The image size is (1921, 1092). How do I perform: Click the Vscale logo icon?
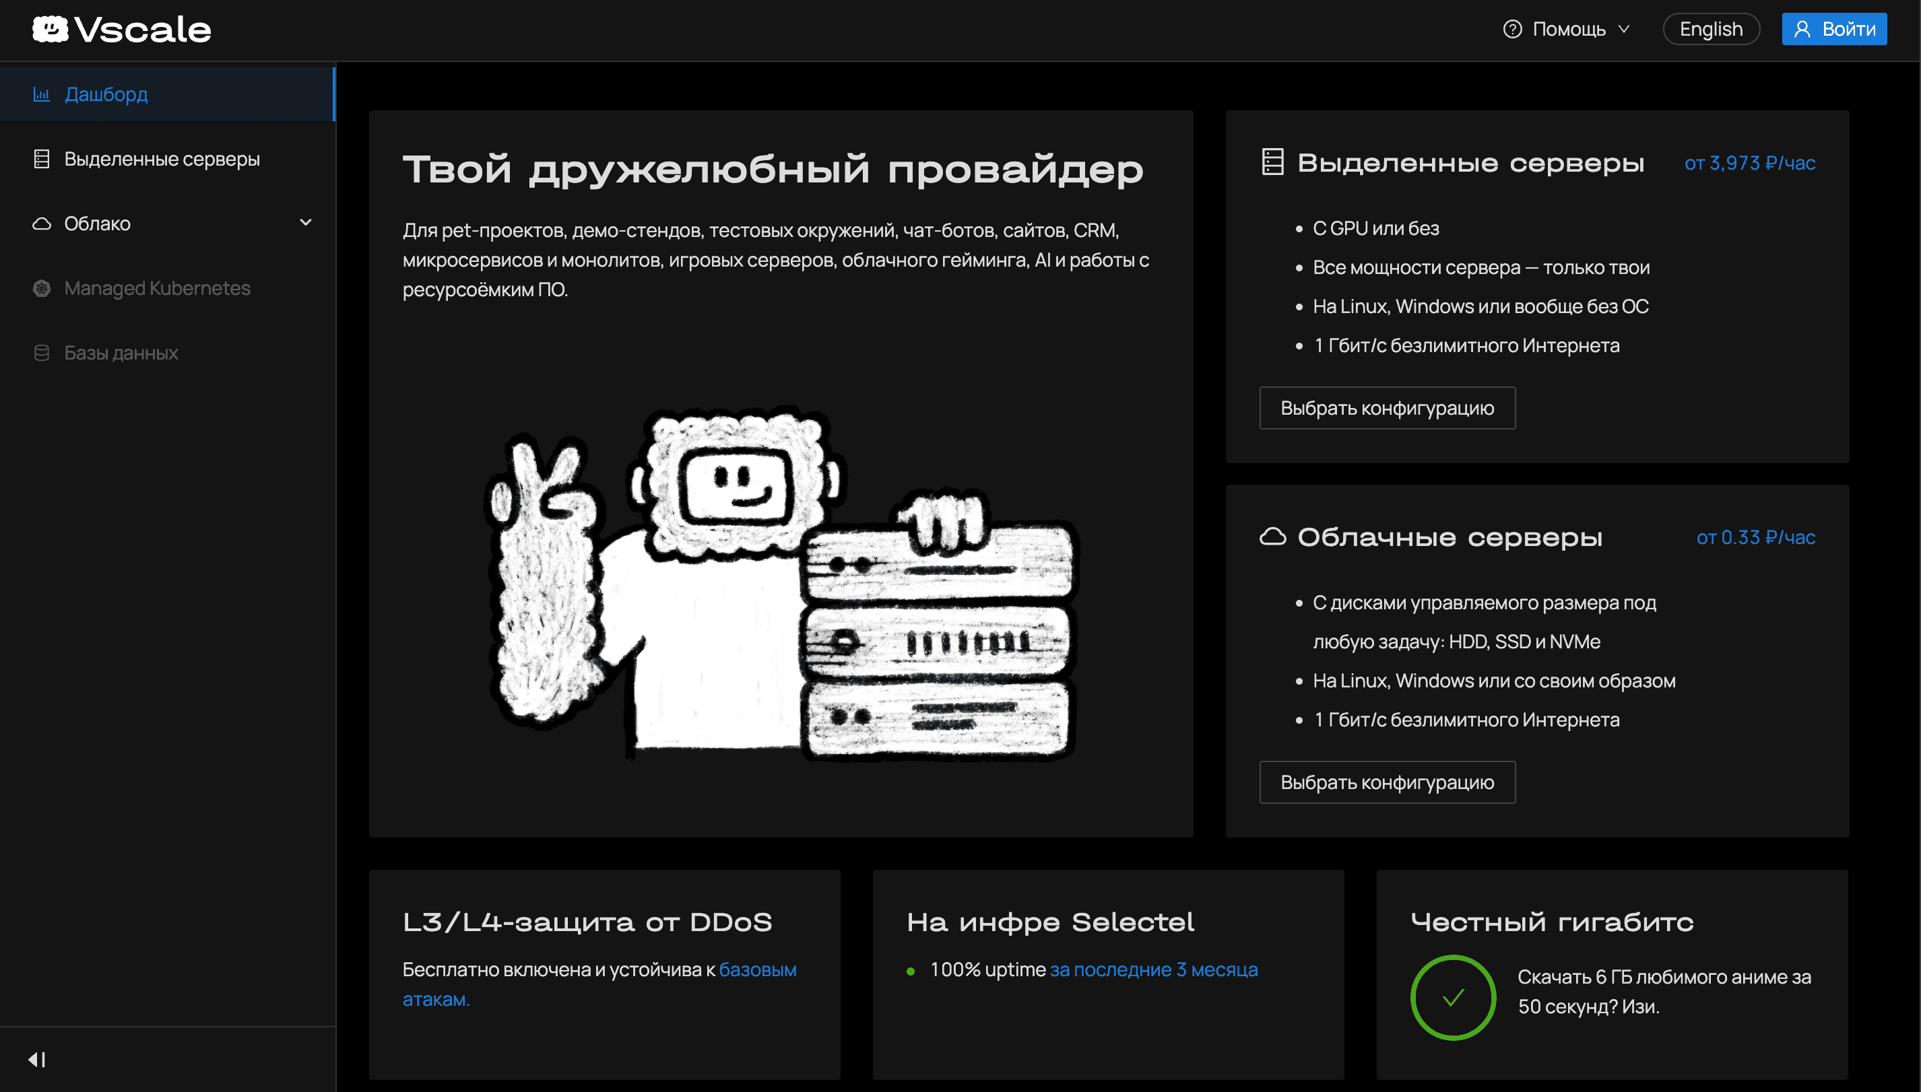pyautogui.click(x=50, y=28)
